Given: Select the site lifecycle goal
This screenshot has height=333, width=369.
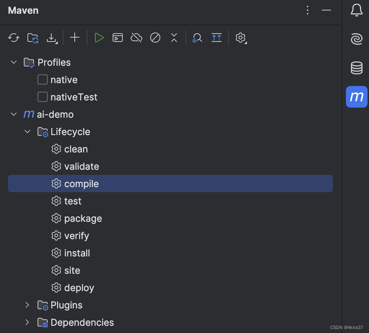Looking at the screenshot, I should pyautogui.click(x=170, y=271).
